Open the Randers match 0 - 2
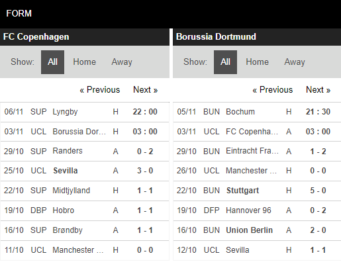This screenshot has width=341, height=272. click(85, 152)
